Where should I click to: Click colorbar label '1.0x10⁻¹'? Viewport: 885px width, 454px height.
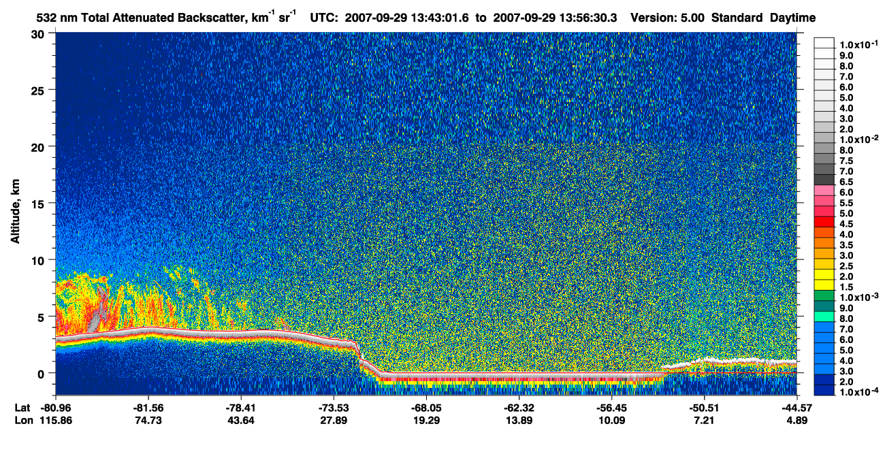click(859, 44)
